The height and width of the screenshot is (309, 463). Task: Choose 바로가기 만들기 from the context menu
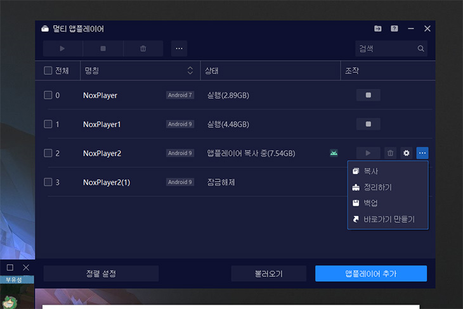[x=388, y=219]
